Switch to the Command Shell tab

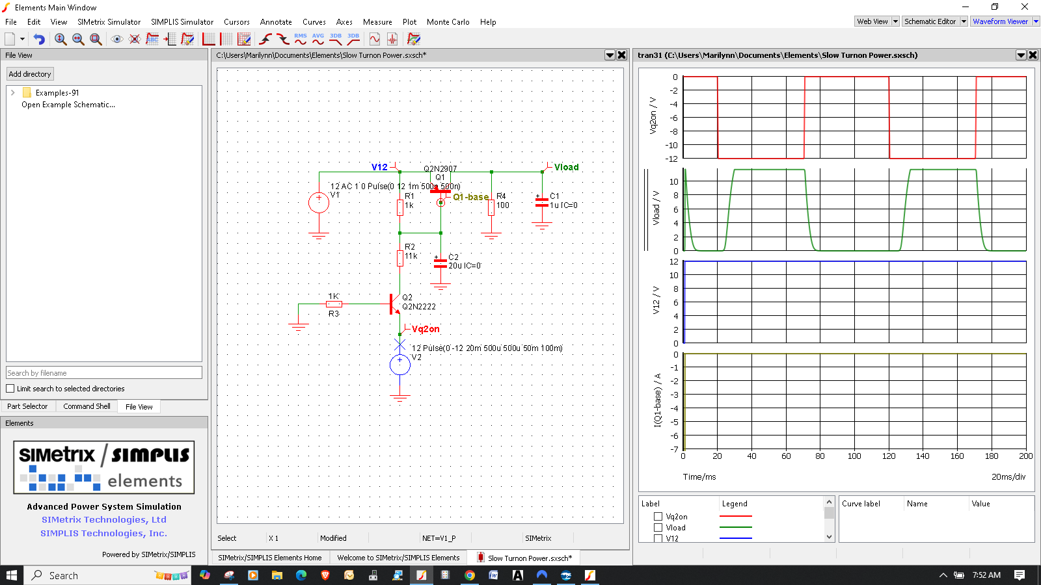[x=87, y=406]
